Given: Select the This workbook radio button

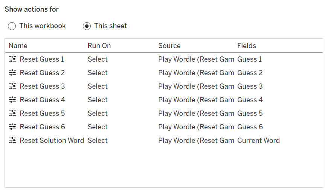Looking at the screenshot, I should [x=12, y=26].
